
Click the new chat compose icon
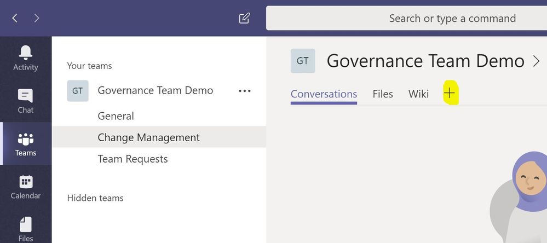244,18
